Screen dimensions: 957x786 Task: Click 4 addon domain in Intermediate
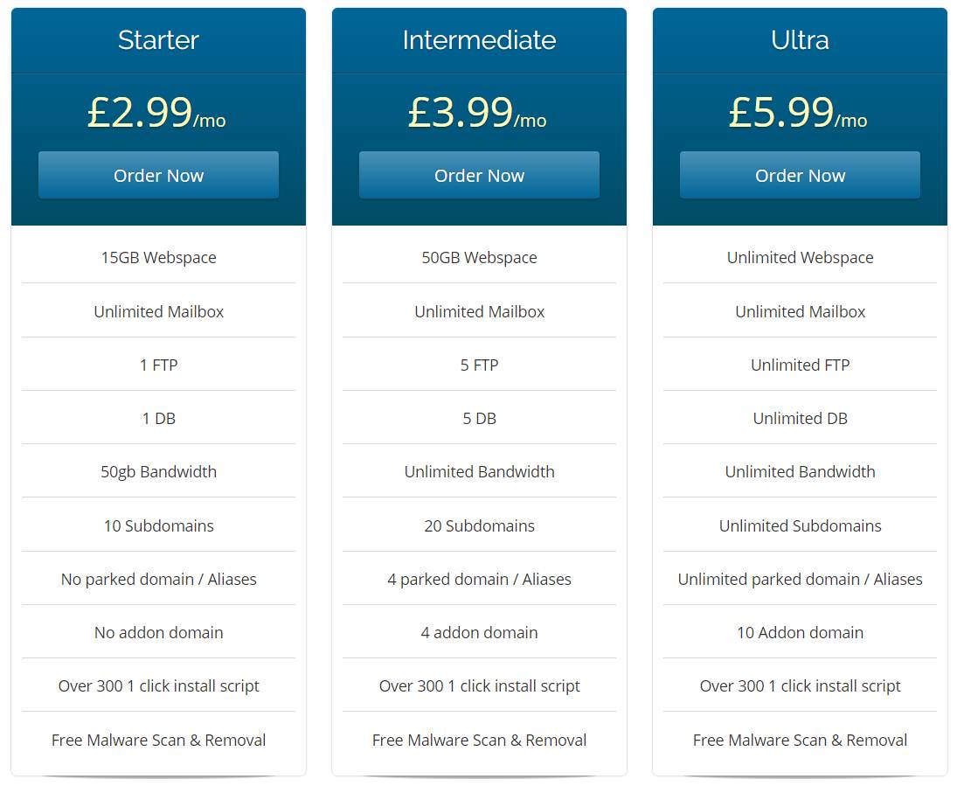pyautogui.click(x=479, y=632)
